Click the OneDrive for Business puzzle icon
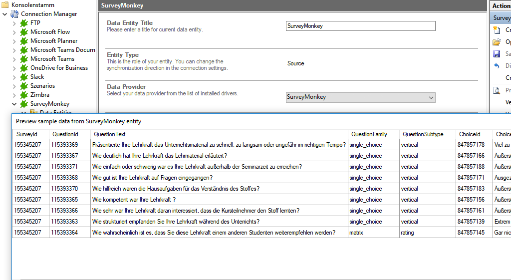Screen dimensions: 511x280 pos(23,68)
